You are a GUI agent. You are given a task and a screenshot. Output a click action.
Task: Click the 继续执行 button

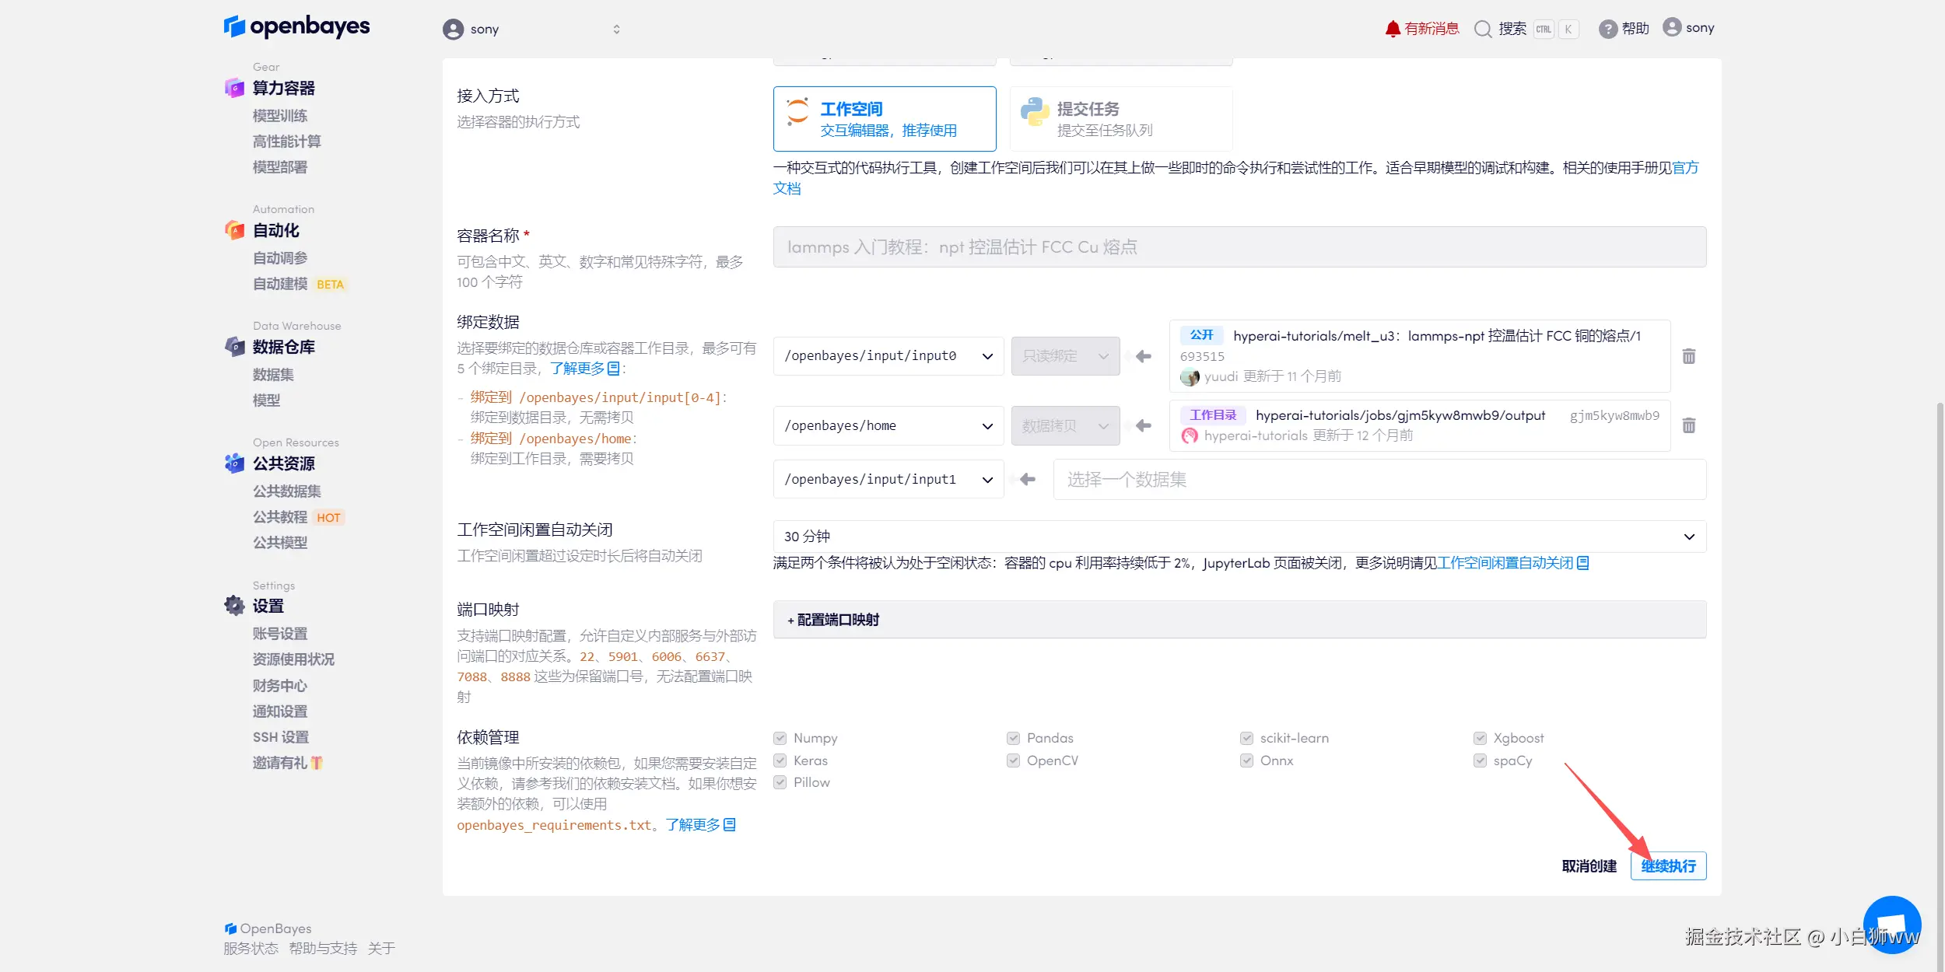1668,865
